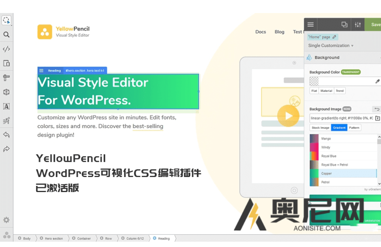Choose the Copper gradient
Screen dimensions: 381x247
(x=343, y=174)
